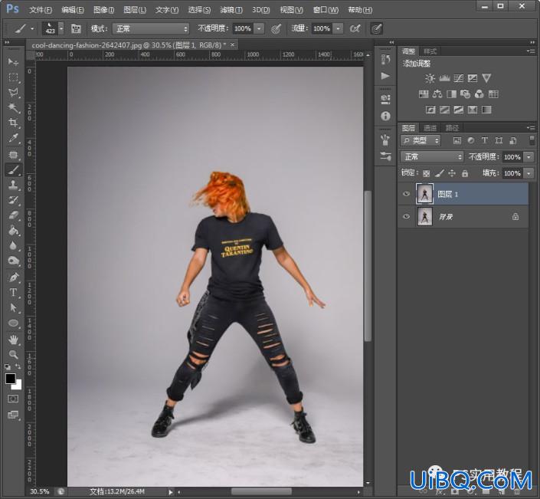Open the layer blend mode 正常 dropdown
The height and width of the screenshot is (499, 540).
[x=432, y=157]
